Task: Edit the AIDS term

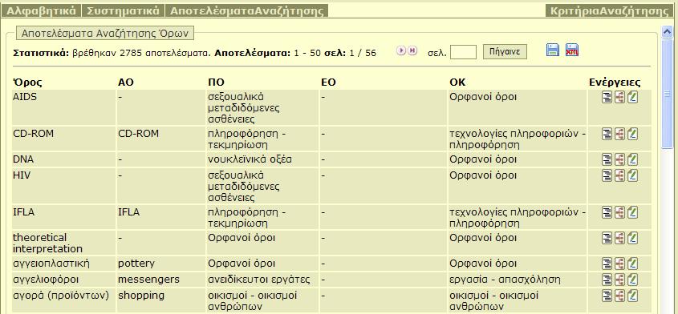Action: coord(632,98)
